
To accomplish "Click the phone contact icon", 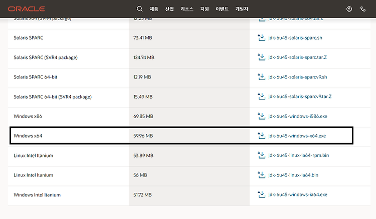I will 363,9.
